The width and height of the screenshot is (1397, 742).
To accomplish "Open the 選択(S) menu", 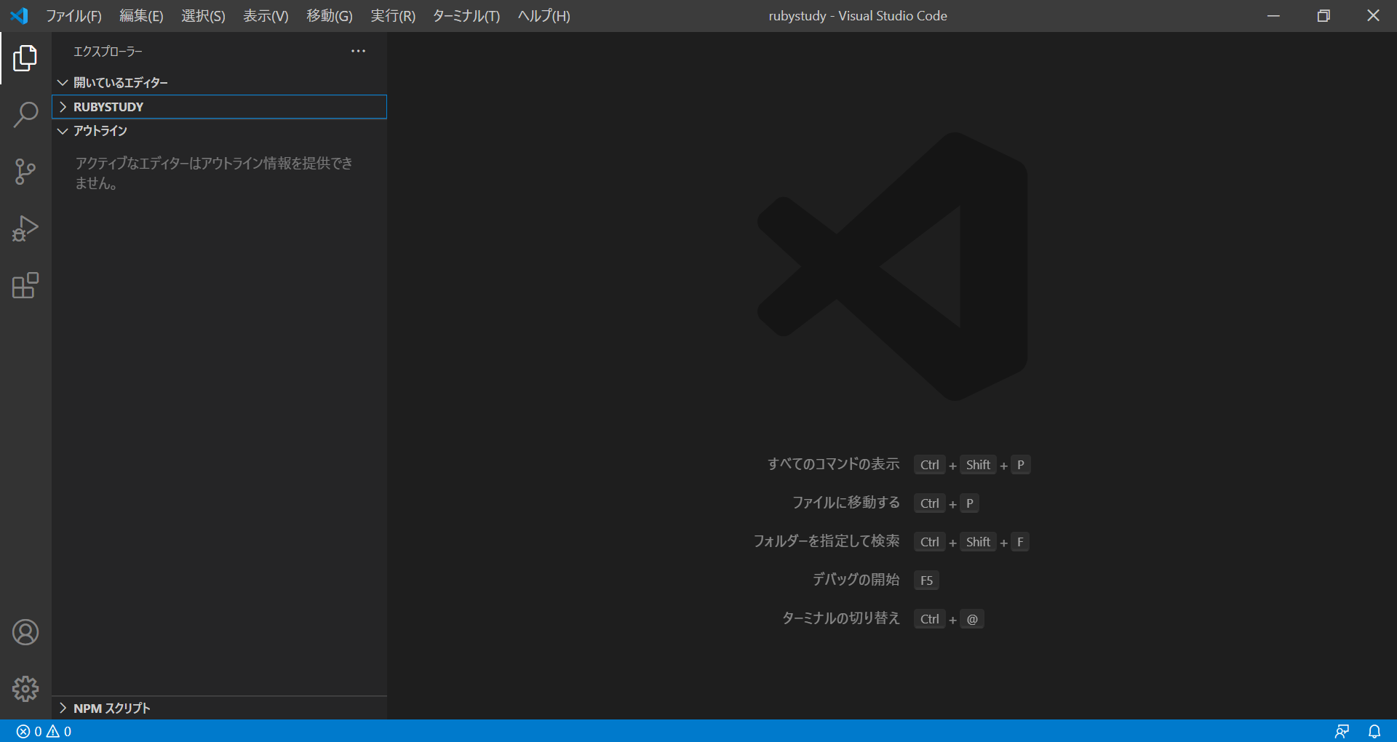I will click(x=203, y=16).
